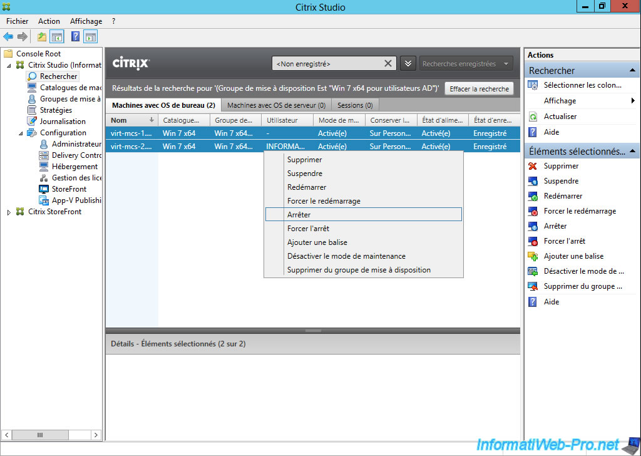Viewport: 641px width, 456px height.
Task: Open the Recherches enregistrées dropdown
Action: pos(466,64)
